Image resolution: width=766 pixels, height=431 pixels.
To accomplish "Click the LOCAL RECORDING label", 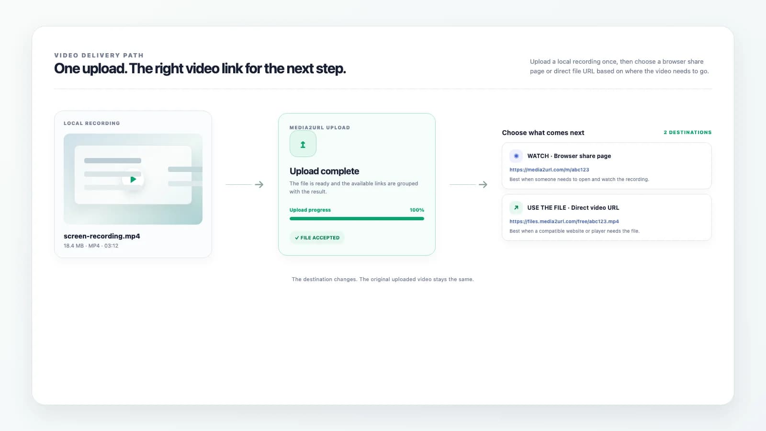I will tap(92, 123).
